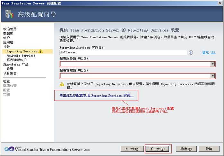Click the Team Foundation Server 2010 branding text
The image size is (224, 156).
point(52,150)
